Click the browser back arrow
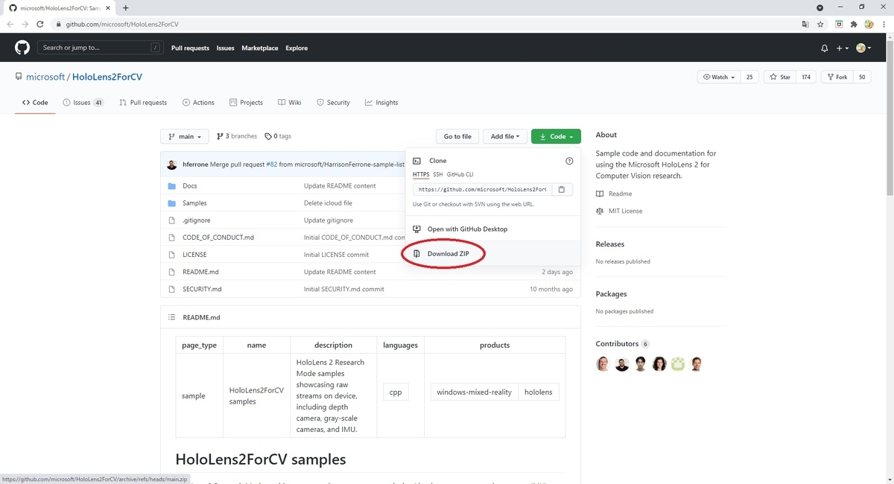This screenshot has height=484, width=894. 10,24
